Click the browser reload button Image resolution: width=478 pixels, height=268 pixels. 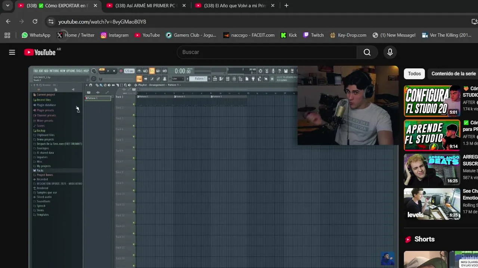[x=35, y=22]
